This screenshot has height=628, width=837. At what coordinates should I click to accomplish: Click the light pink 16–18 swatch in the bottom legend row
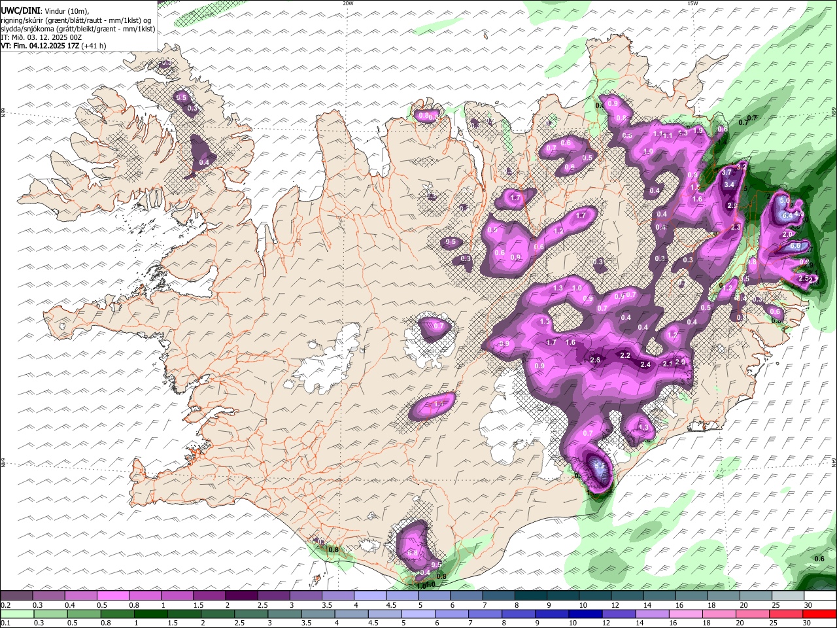tap(685, 614)
